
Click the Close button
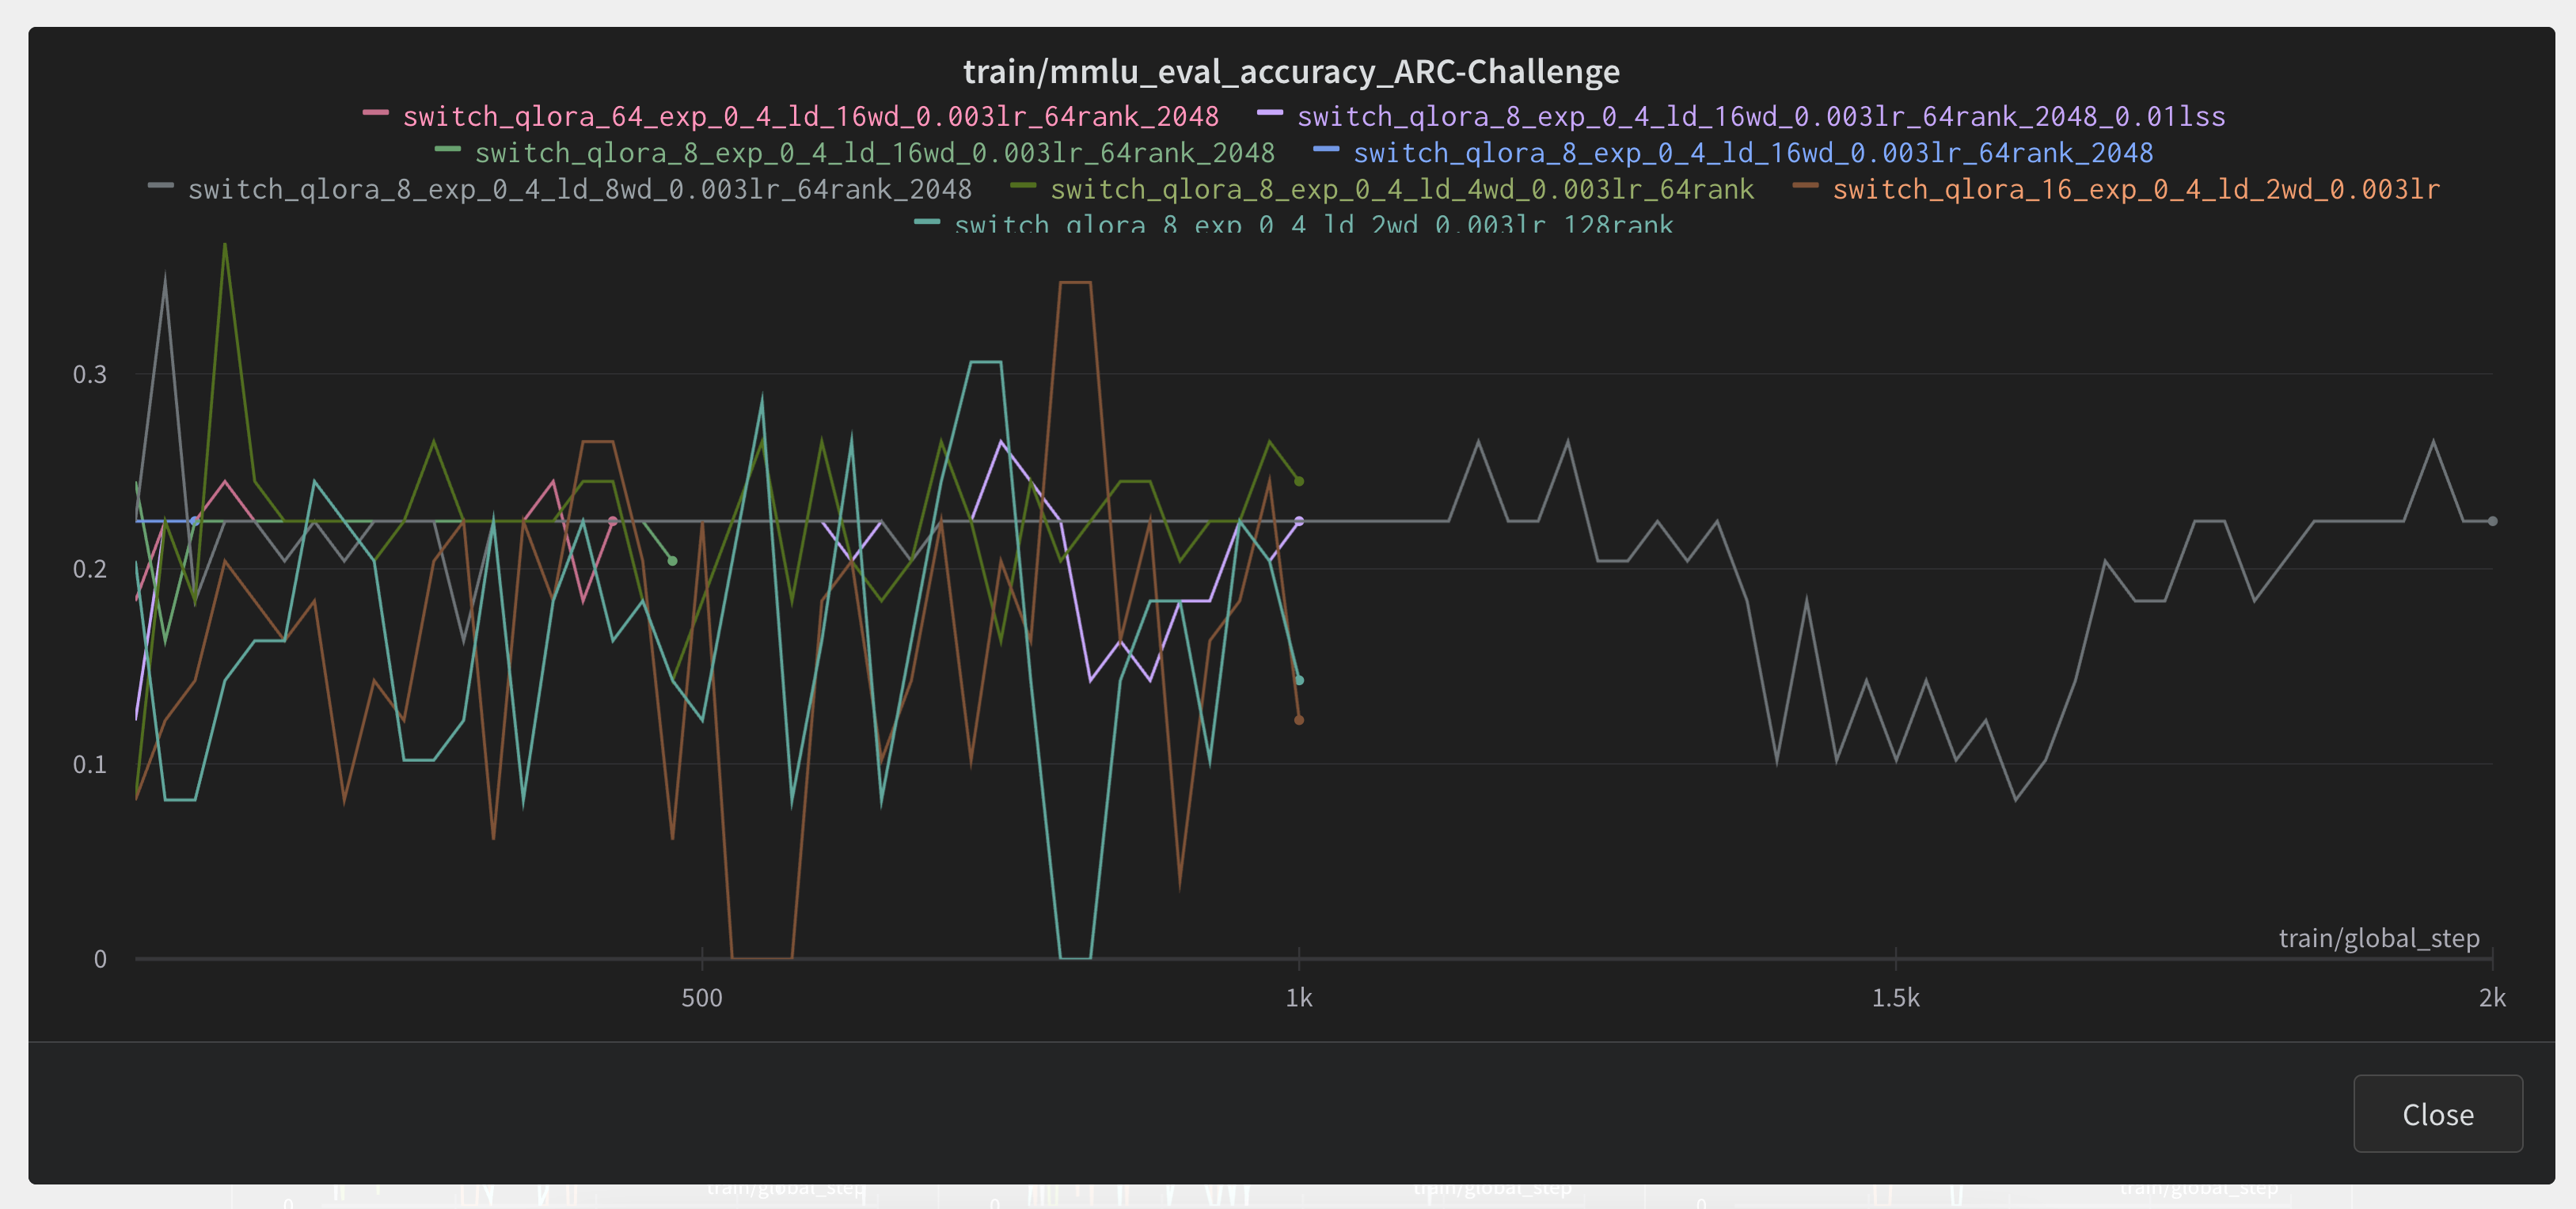[x=2437, y=1113]
